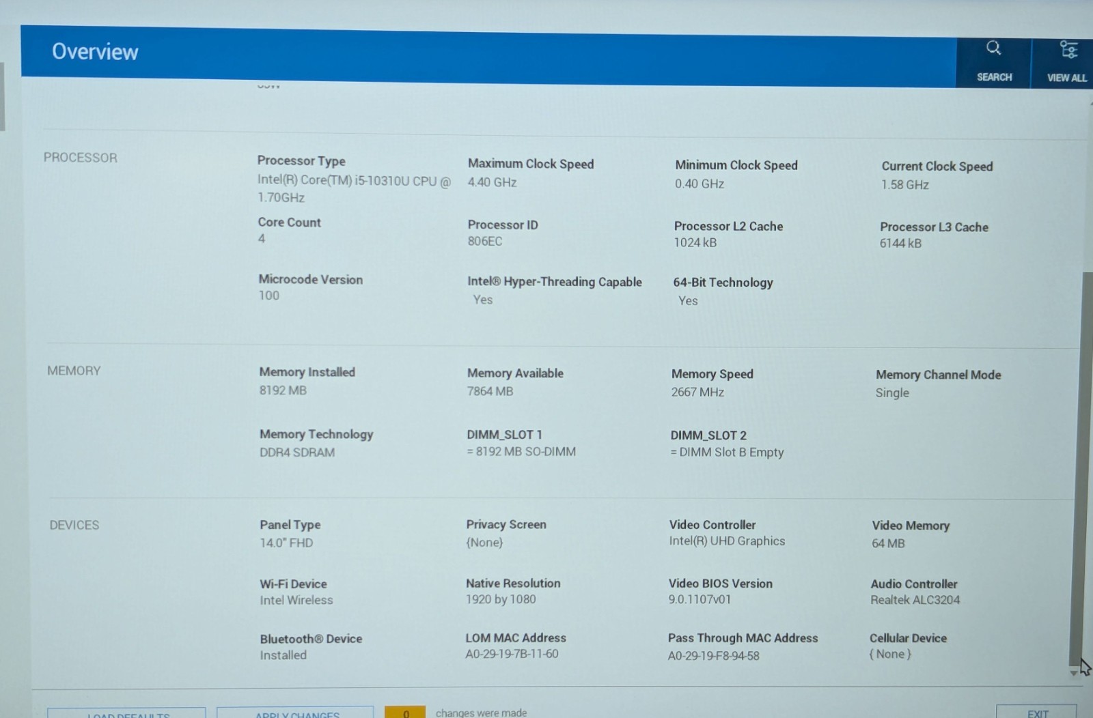Click the 64 MB video memory value
Viewport: 1093px width, 718px height.
click(888, 544)
